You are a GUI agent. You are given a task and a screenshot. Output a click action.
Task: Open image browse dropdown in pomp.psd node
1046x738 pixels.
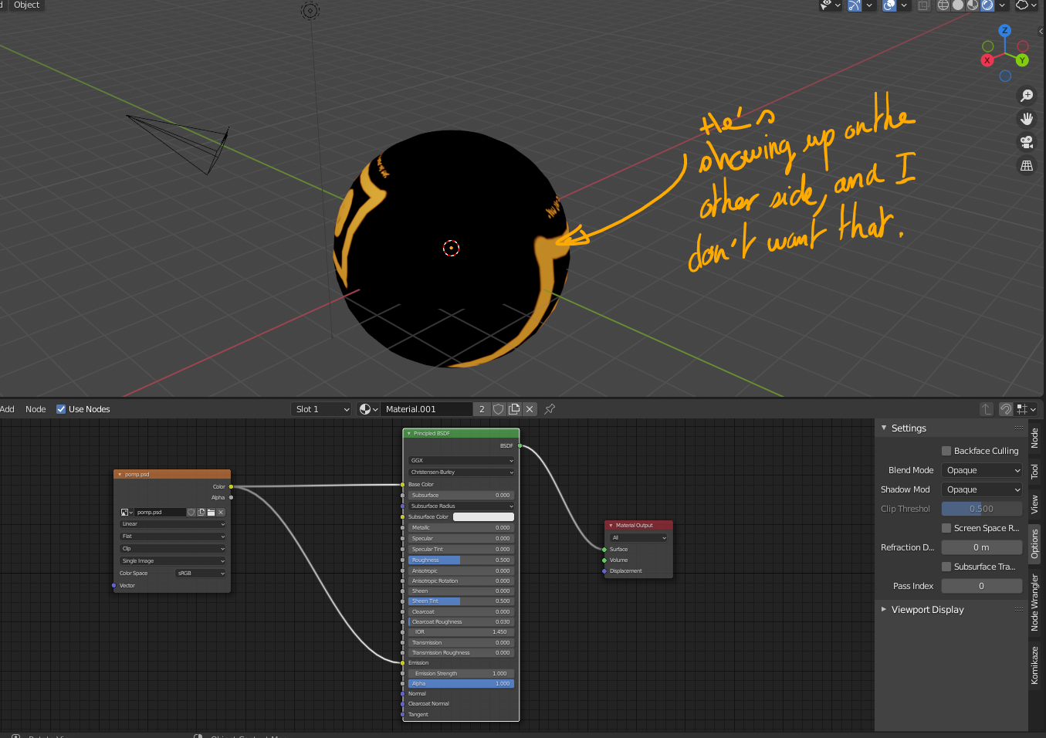click(127, 512)
